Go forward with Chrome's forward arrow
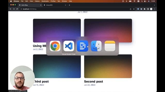 pyautogui.click(x=14, y=9)
